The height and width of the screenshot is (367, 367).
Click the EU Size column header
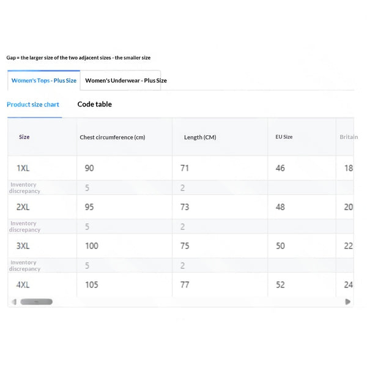pyautogui.click(x=284, y=137)
